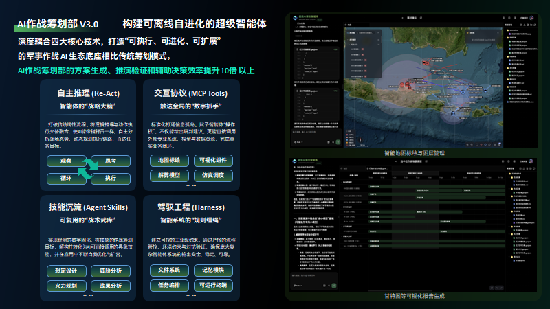The image size is (550, 309).
Task: Click the 技能沉淀 (Agent Skills) heading
Action: (x=89, y=207)
